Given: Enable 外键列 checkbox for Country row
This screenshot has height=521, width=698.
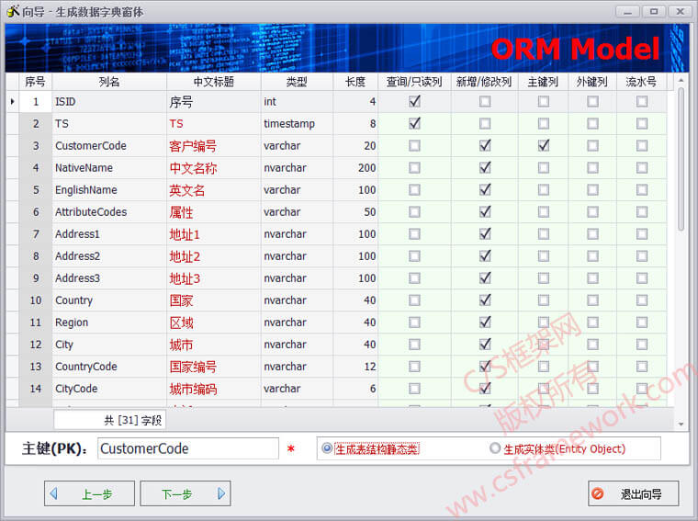Looking at the screenshot, I should point(592,300).
